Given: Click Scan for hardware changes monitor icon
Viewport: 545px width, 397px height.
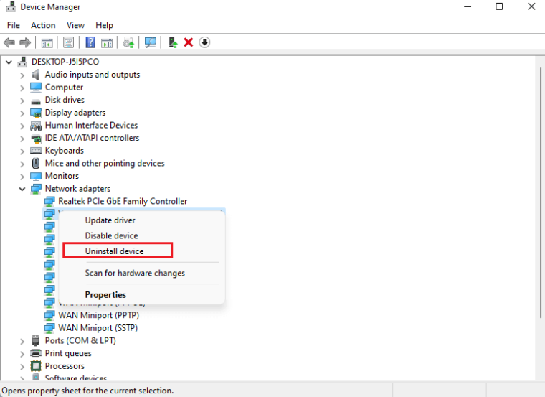Looking at the screenshot, I should pyautogui.click(x=151, y=42).
